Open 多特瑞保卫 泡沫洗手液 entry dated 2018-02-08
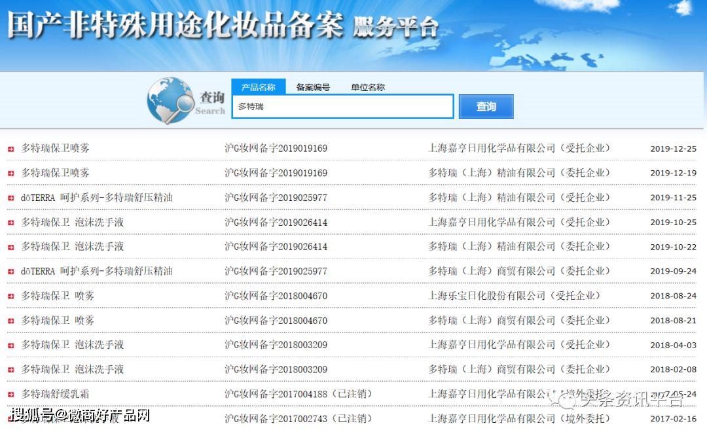 pos(72,370)
